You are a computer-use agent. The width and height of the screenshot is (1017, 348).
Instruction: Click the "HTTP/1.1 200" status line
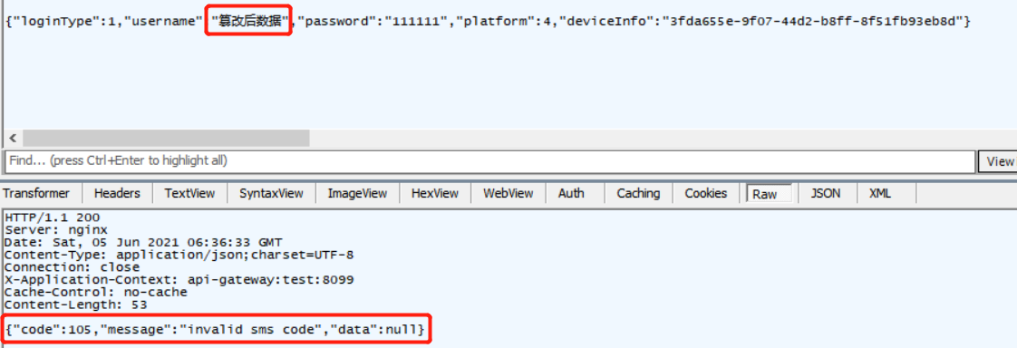tap(53, 217)
